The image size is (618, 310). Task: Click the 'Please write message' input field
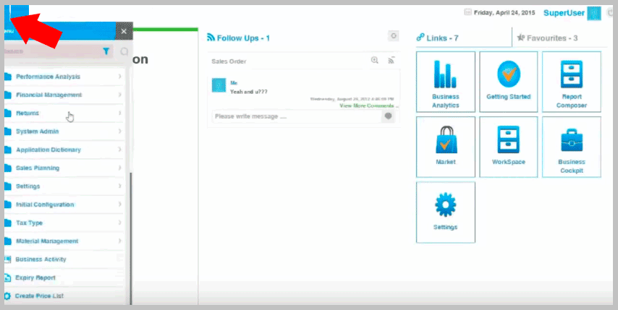click(x=295, y=116)
